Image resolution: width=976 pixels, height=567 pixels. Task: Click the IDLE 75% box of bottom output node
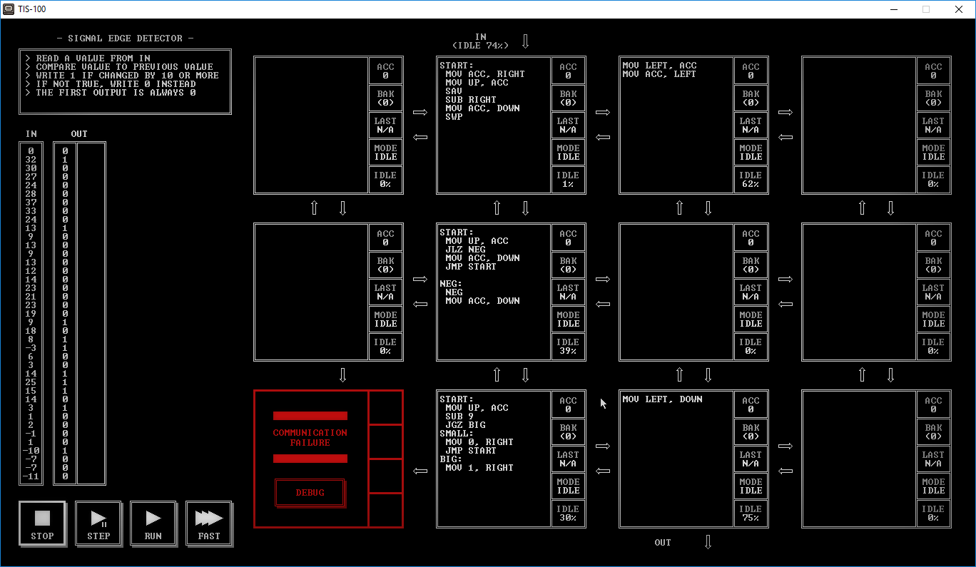751,514
